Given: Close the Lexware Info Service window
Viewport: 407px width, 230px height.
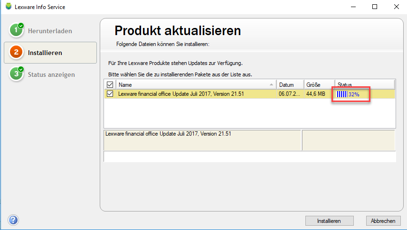Looking at the screenshot, I should [x=396, y=7].
